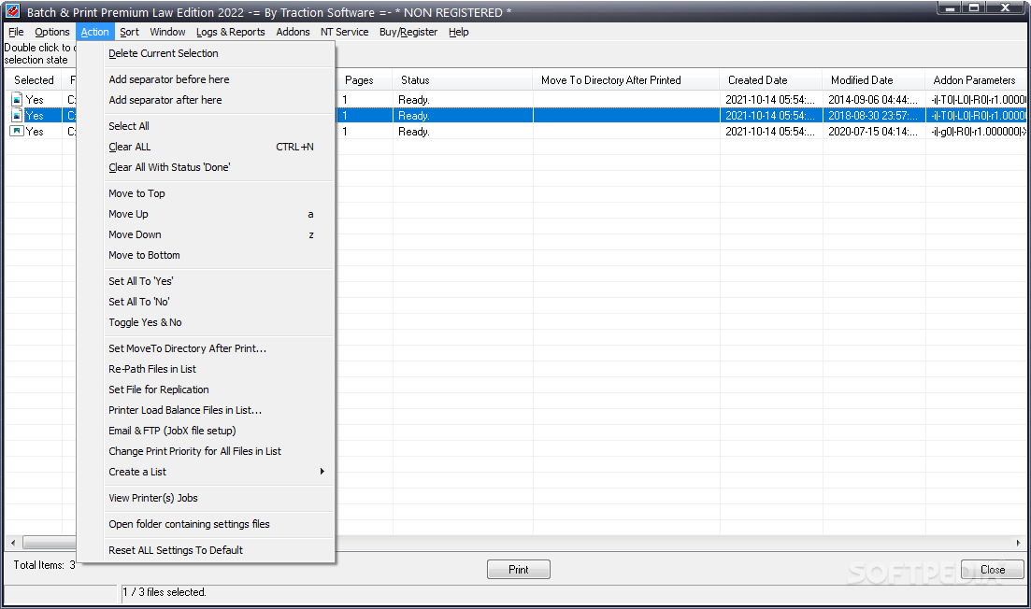Click the file icon in the first Yes row
Image resolution: width=1031 pixels, height=609 pixels.
click(x=17, y=99)
